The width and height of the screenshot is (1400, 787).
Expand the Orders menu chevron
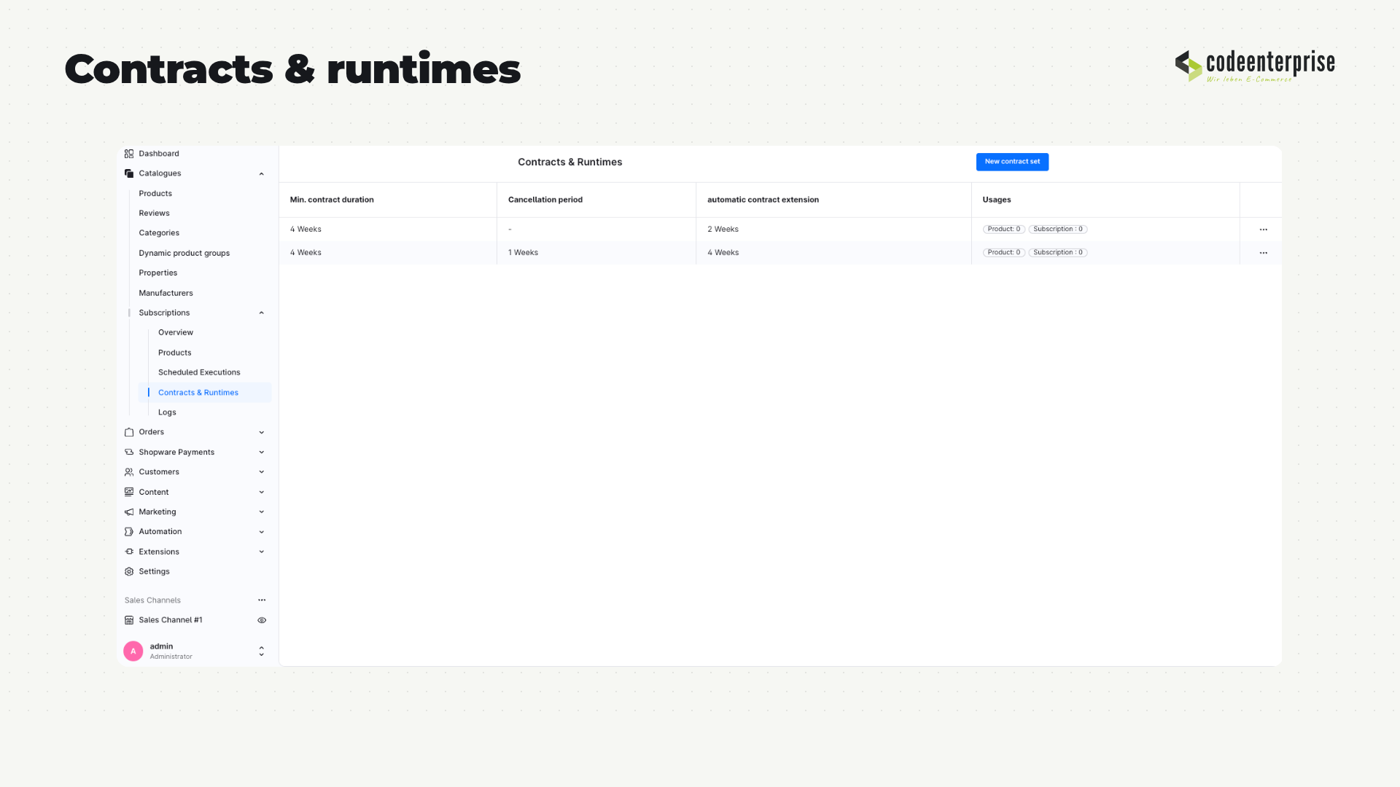(262, 432)
